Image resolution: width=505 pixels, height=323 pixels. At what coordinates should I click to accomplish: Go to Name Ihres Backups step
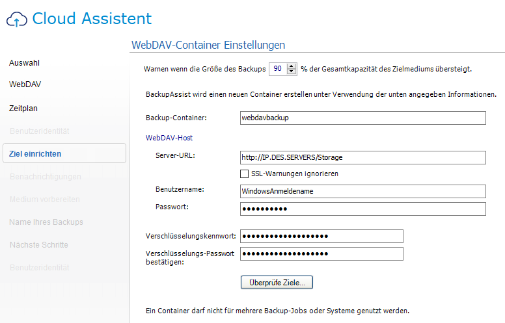[x=46, y=222]
